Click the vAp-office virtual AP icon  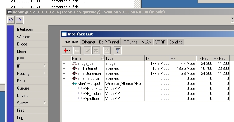[x=80, y=99]
